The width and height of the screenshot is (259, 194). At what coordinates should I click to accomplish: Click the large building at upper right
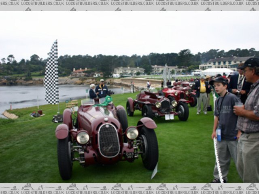click(x=223, y=63)
